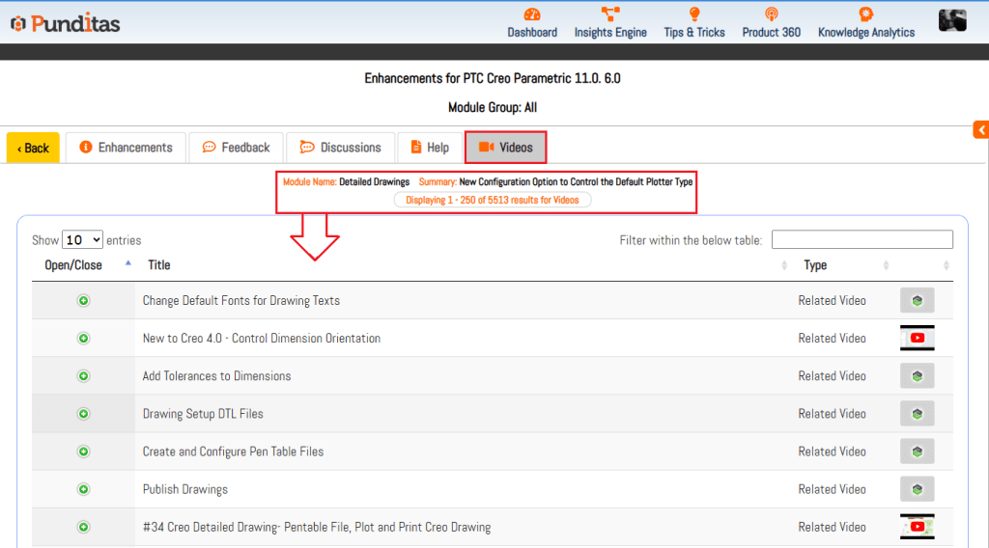Expand the Change Default Fonts row
989x548 pixels.
83,301
